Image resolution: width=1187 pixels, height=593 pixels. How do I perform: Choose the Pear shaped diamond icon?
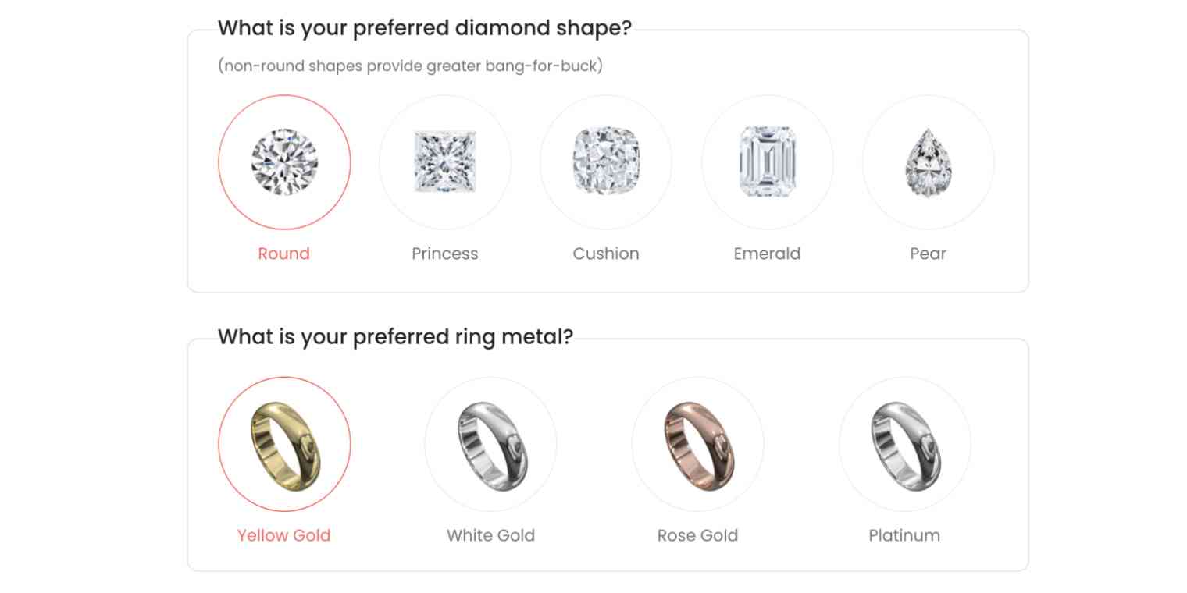(928, 162)
